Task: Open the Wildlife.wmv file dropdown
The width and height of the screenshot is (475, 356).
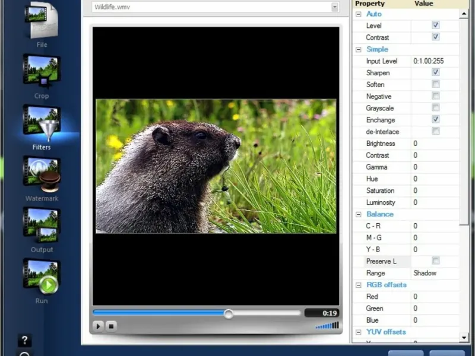Action: pos(335,7)
